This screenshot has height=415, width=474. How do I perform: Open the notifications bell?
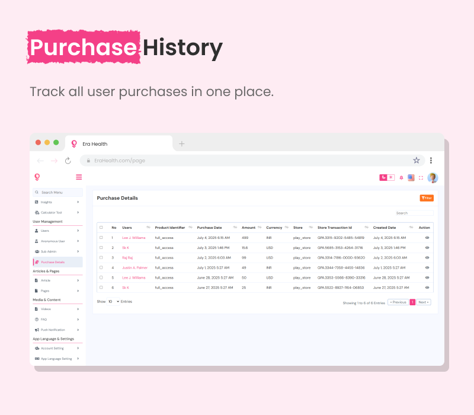[x=402, y=178]
